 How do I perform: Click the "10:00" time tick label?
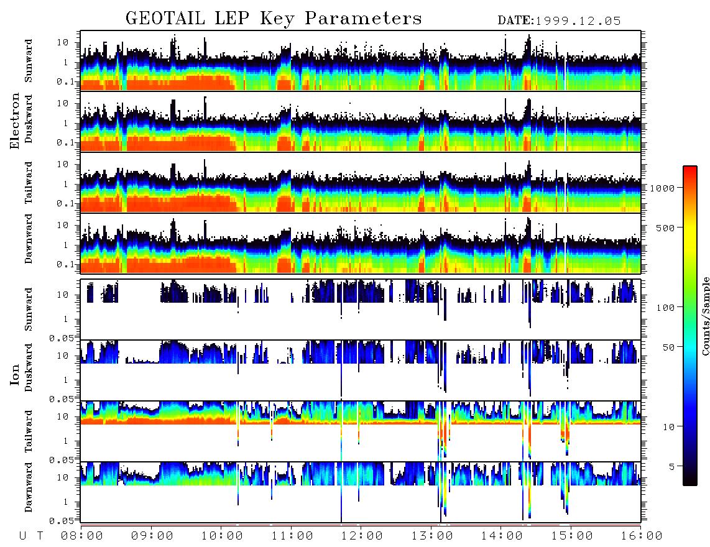222,536
